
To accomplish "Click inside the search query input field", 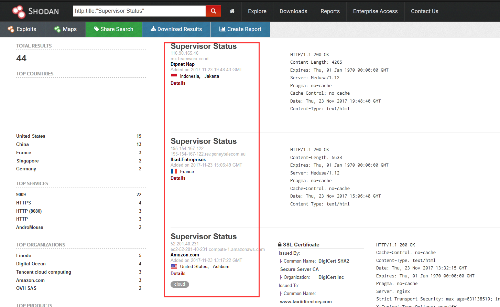I will [x=138, y=11].
